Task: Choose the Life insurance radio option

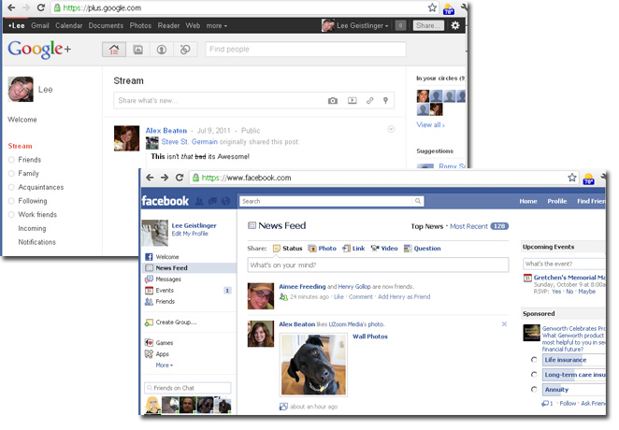Action: pyautogui.click(x=534, y=360)
